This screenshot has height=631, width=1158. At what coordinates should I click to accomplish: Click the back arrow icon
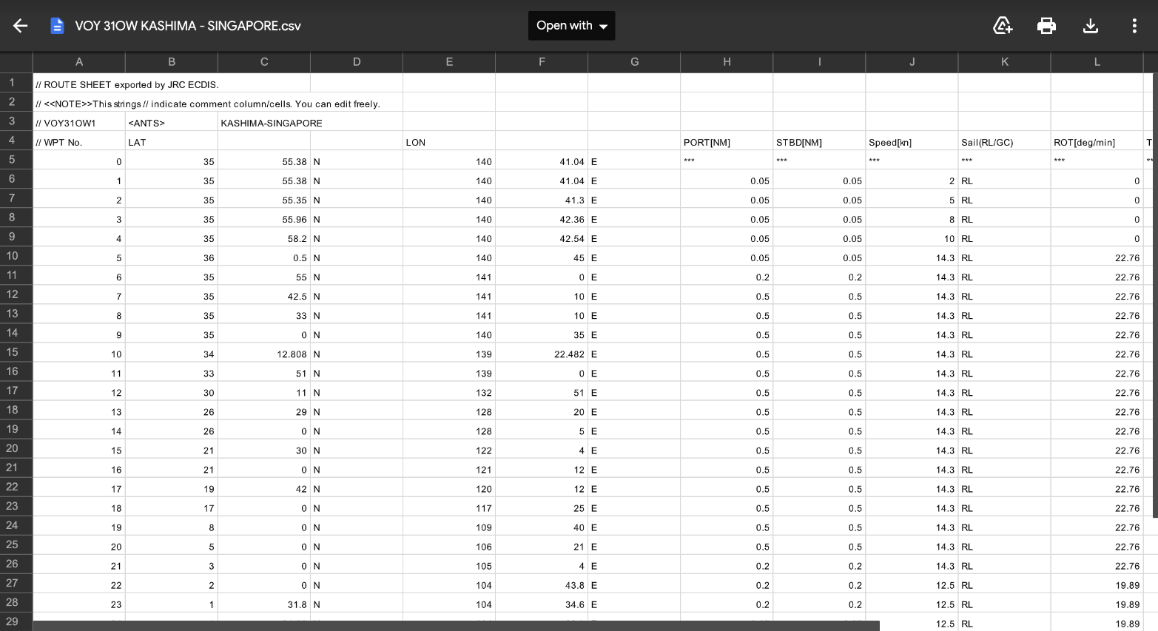pos(20,26)
